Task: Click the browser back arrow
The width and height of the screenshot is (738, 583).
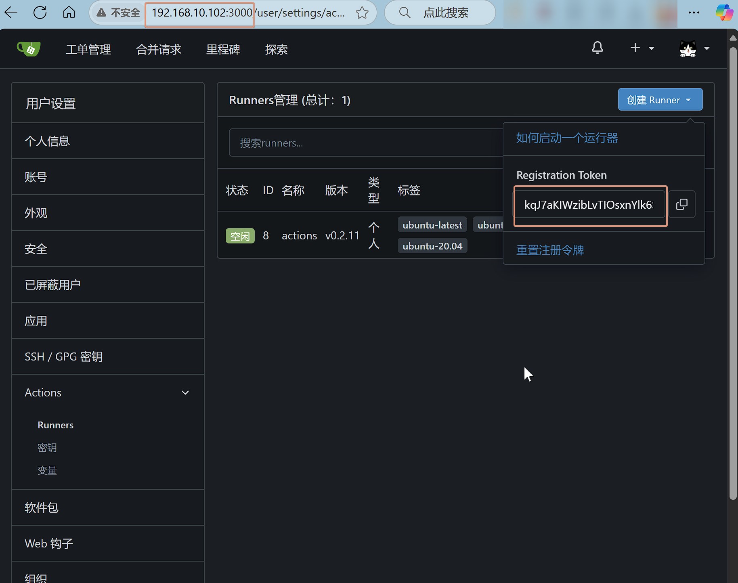Action: click(x=11, y=13)
